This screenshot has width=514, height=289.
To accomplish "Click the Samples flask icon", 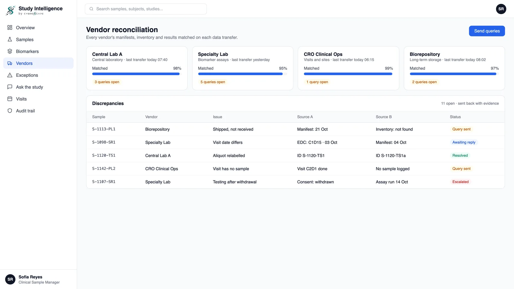I will (x=10, y=39).
